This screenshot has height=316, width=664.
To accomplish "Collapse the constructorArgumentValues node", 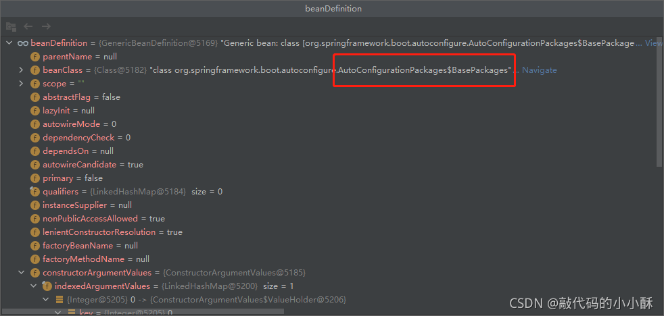I will [x=21, y=272].
